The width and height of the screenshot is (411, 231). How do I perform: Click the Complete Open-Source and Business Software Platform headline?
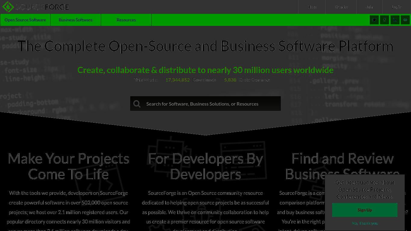205,46
